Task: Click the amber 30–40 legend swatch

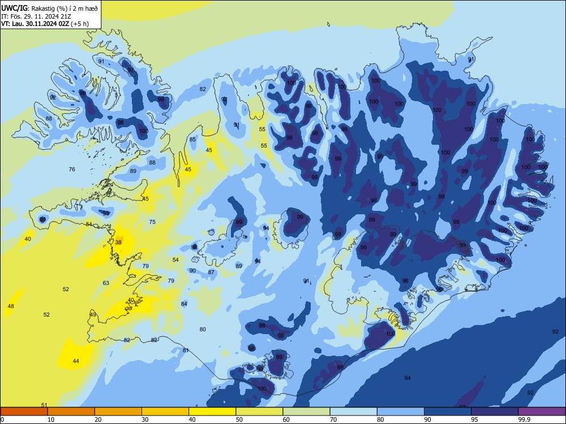Action: [x=165, y=412]
